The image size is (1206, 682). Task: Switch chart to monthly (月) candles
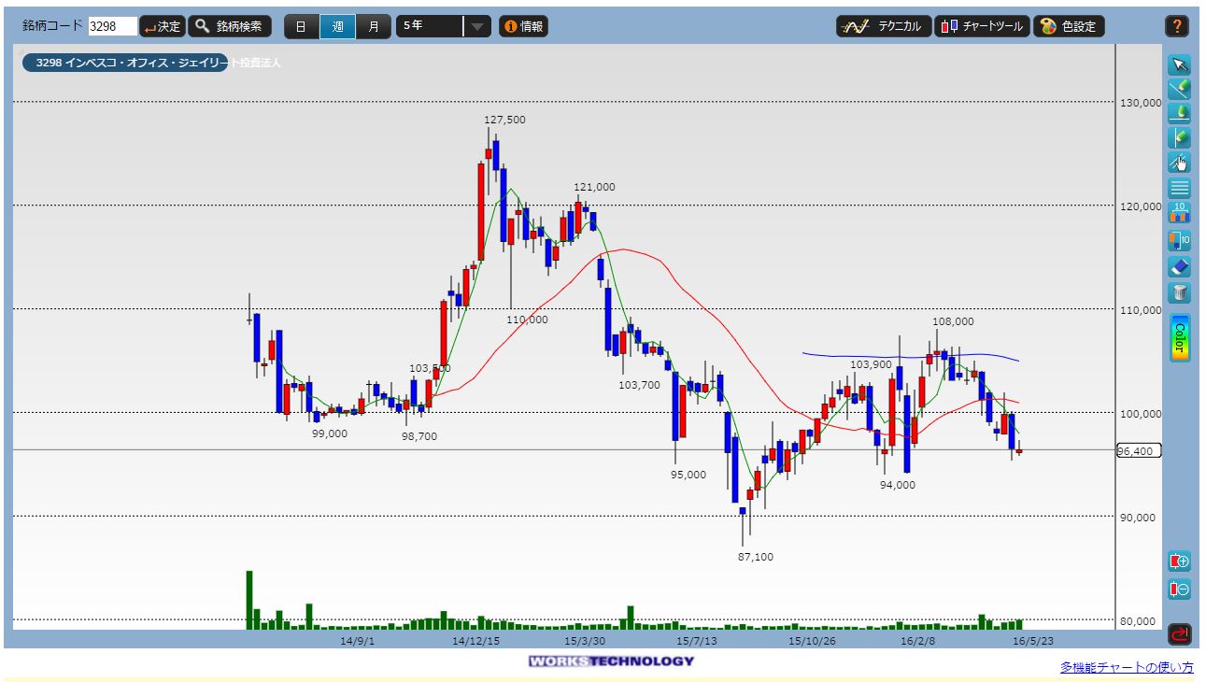pos(373,26)
